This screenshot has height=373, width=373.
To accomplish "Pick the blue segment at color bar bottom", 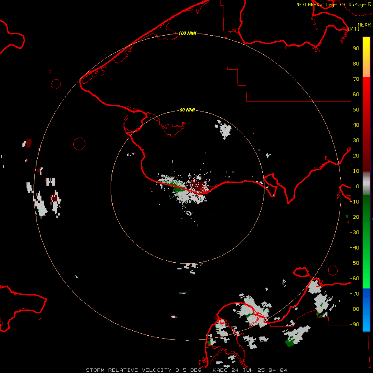I will point(366,310).
